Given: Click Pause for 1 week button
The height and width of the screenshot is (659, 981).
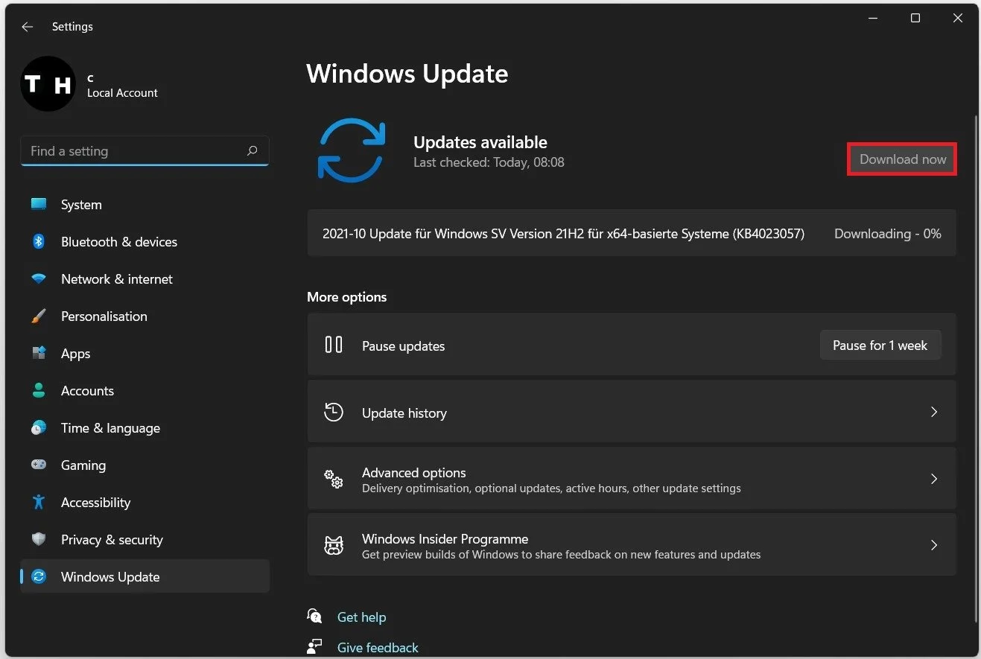Looking at the screenshot, I should (880, 346).
